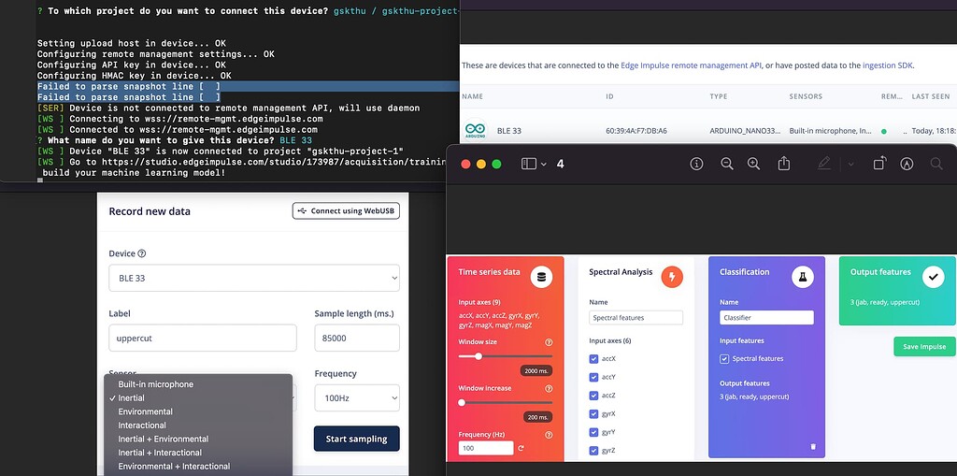957x476 pixels.
Task: Toggle the Spectral features input checkbox
Action: click(x=724, y=359)
